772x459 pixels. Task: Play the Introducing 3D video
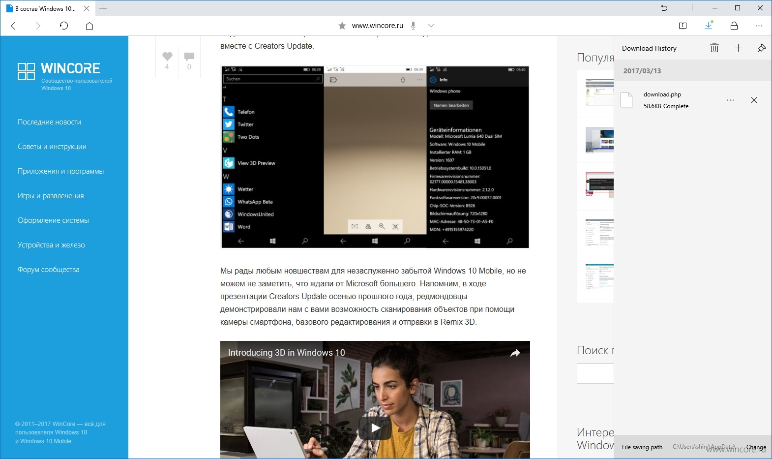[x=375, y=428]
